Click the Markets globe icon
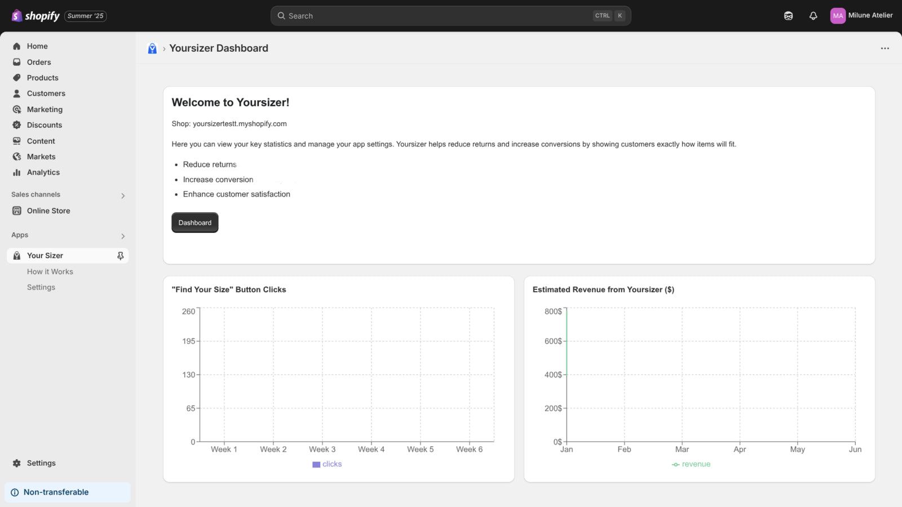This screenshot has height=507, width=902. click(x=17, y=157)
